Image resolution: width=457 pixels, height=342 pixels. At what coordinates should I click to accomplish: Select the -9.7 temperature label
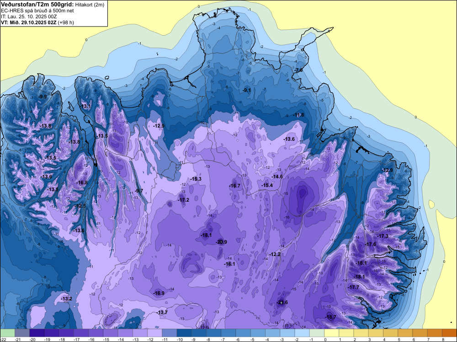coord(139,191)
